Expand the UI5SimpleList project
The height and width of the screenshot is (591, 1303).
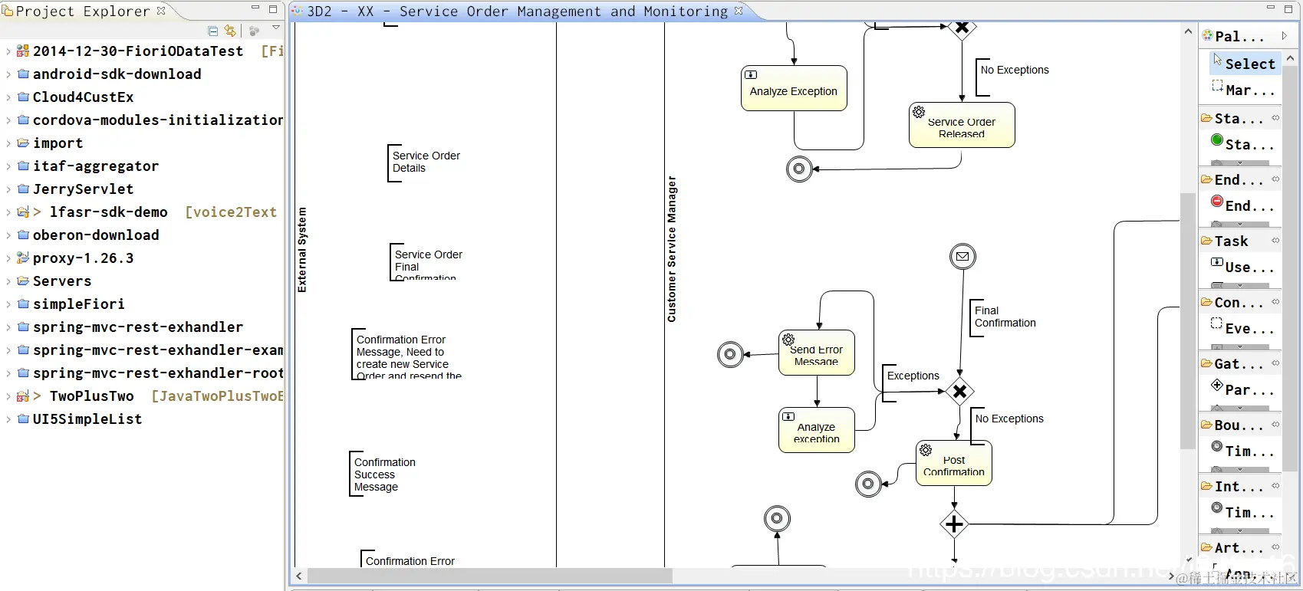(8, 419)
